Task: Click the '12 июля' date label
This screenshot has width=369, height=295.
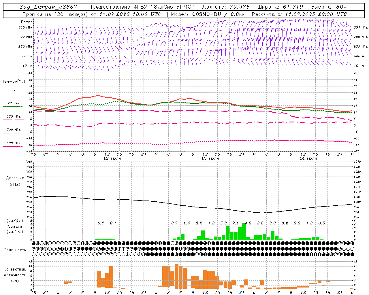Action: tap(112, 158)
